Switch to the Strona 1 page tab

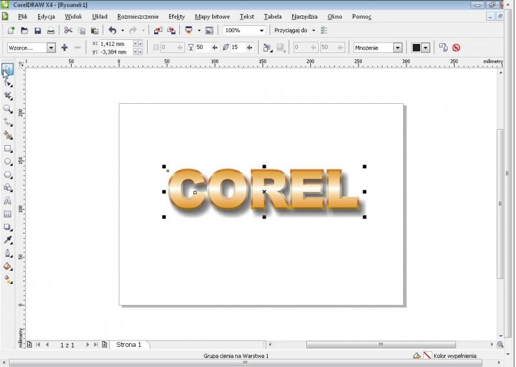[x=128, y=345]
